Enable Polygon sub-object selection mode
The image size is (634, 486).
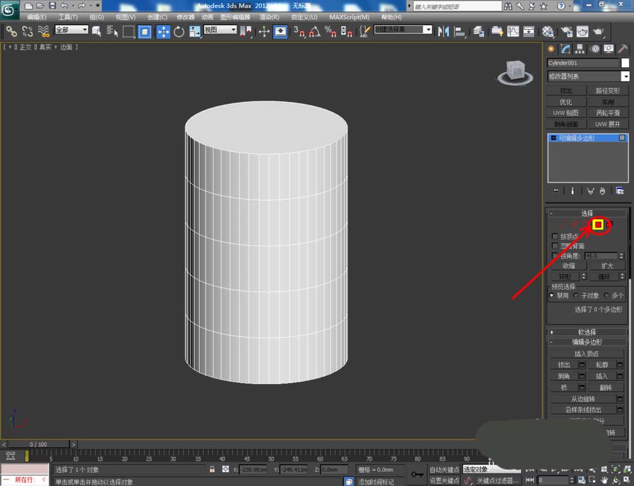(x=597, y=224)
